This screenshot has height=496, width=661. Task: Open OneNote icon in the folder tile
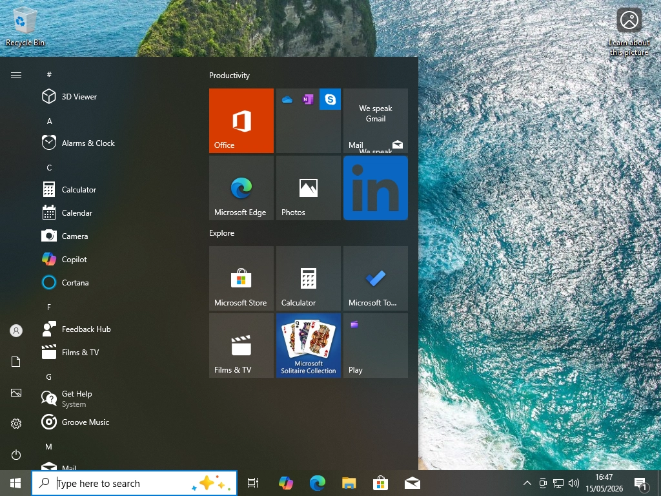point(309,99)
